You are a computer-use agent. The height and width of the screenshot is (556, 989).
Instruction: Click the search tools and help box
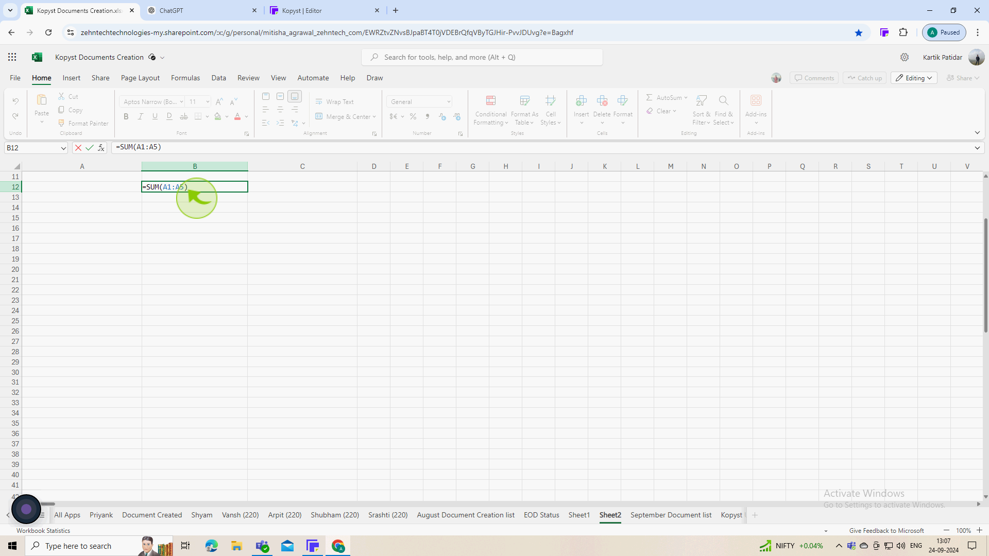(482, 57)
